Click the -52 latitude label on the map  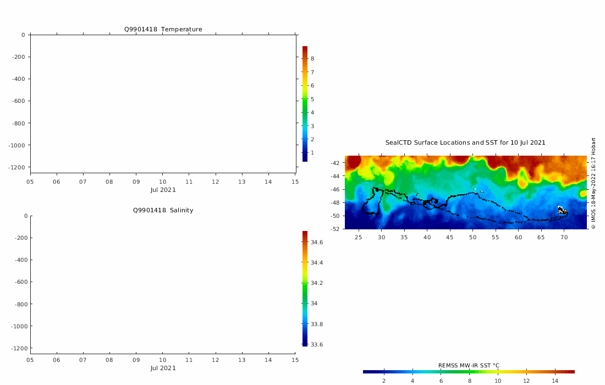pyautogui.click(x=335, y=229)
